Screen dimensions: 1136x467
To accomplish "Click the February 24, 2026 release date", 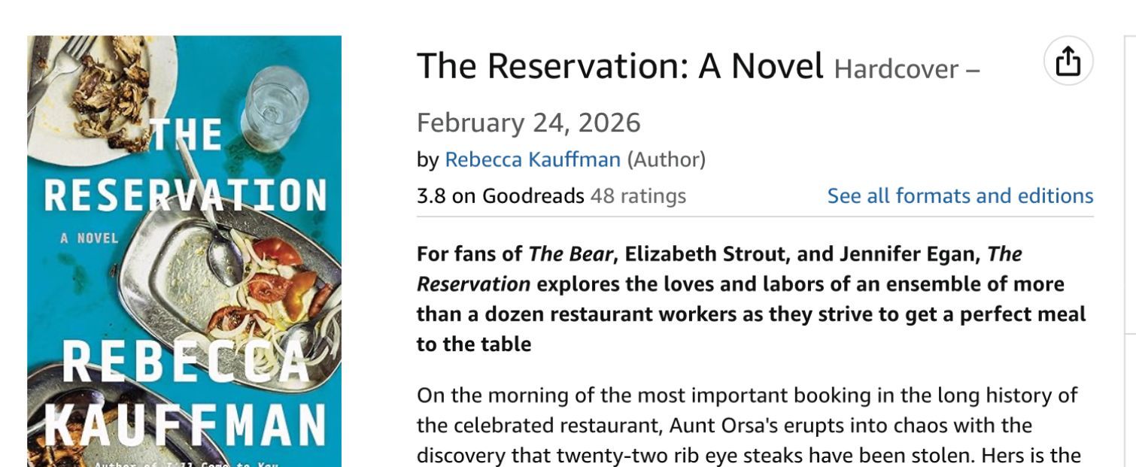I will coord(528,122).
